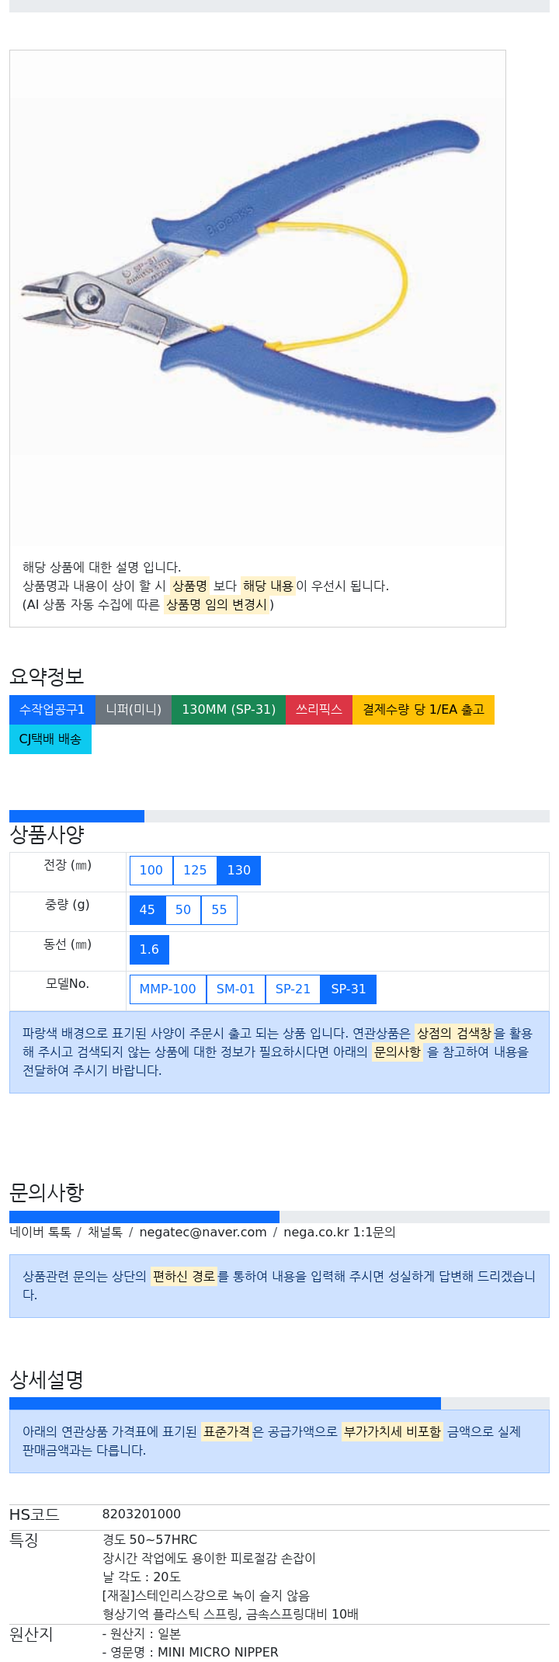Select model MMP-100
The image size is (559, 1662).
[x=168, y=989]
